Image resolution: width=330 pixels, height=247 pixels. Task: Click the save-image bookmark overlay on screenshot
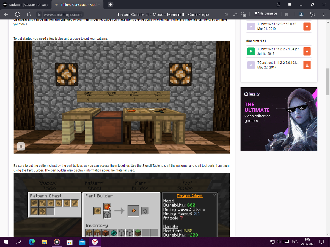tap(21, 146)
